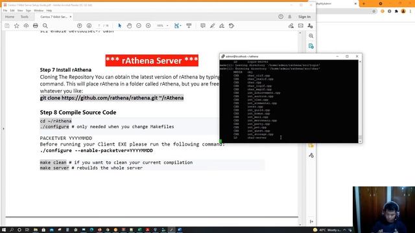
Task: Click the git clone rathena command line
Action: (x=112, y=98)
